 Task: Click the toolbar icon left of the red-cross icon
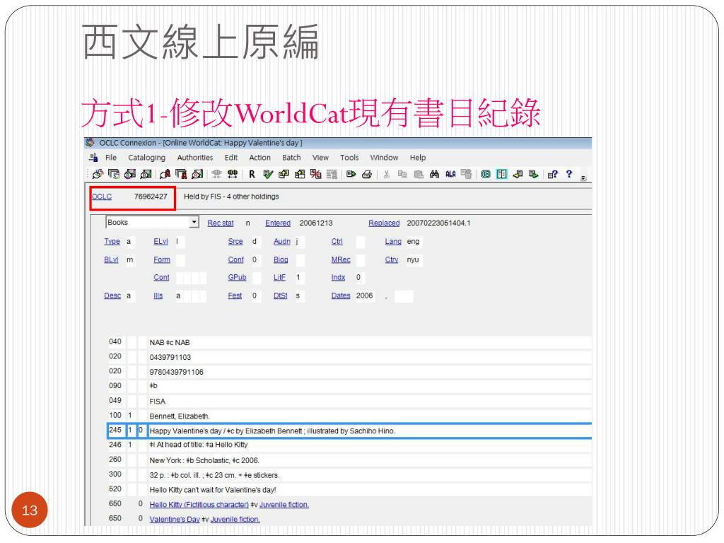[x=300, y=174]
